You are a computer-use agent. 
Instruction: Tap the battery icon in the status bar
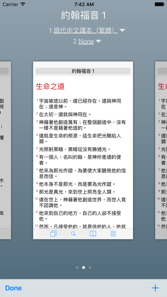click(x=159, y=4)
